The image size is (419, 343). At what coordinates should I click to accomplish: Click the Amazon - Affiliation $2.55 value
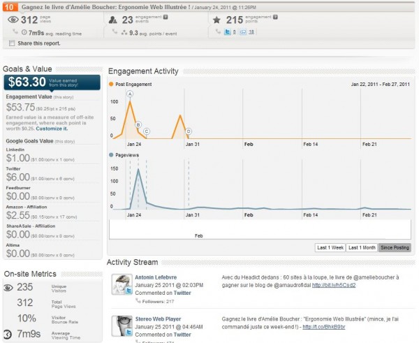[x=18, y=215]
